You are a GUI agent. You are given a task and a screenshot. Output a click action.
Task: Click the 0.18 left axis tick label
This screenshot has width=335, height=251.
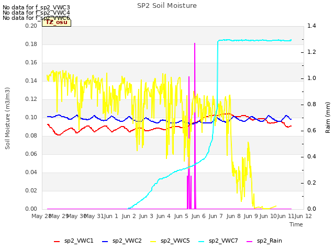tap(31, 44)
